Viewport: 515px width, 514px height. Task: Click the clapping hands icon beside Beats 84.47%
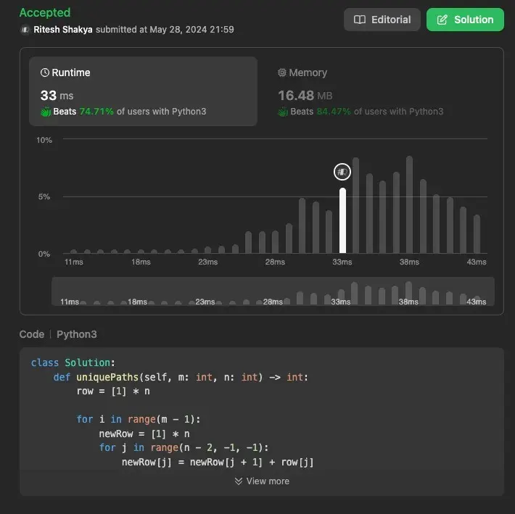(x=283, y=112)
